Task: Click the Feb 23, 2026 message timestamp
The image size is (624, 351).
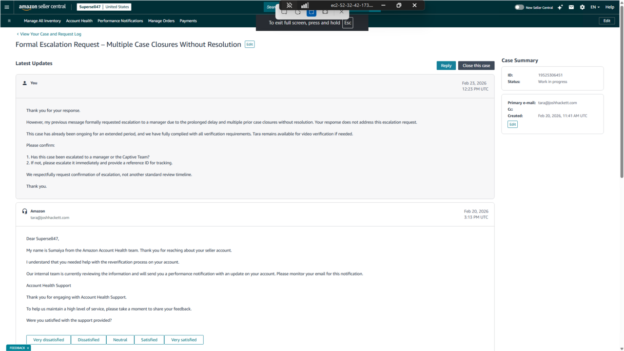Action: [x=475, y=86]
